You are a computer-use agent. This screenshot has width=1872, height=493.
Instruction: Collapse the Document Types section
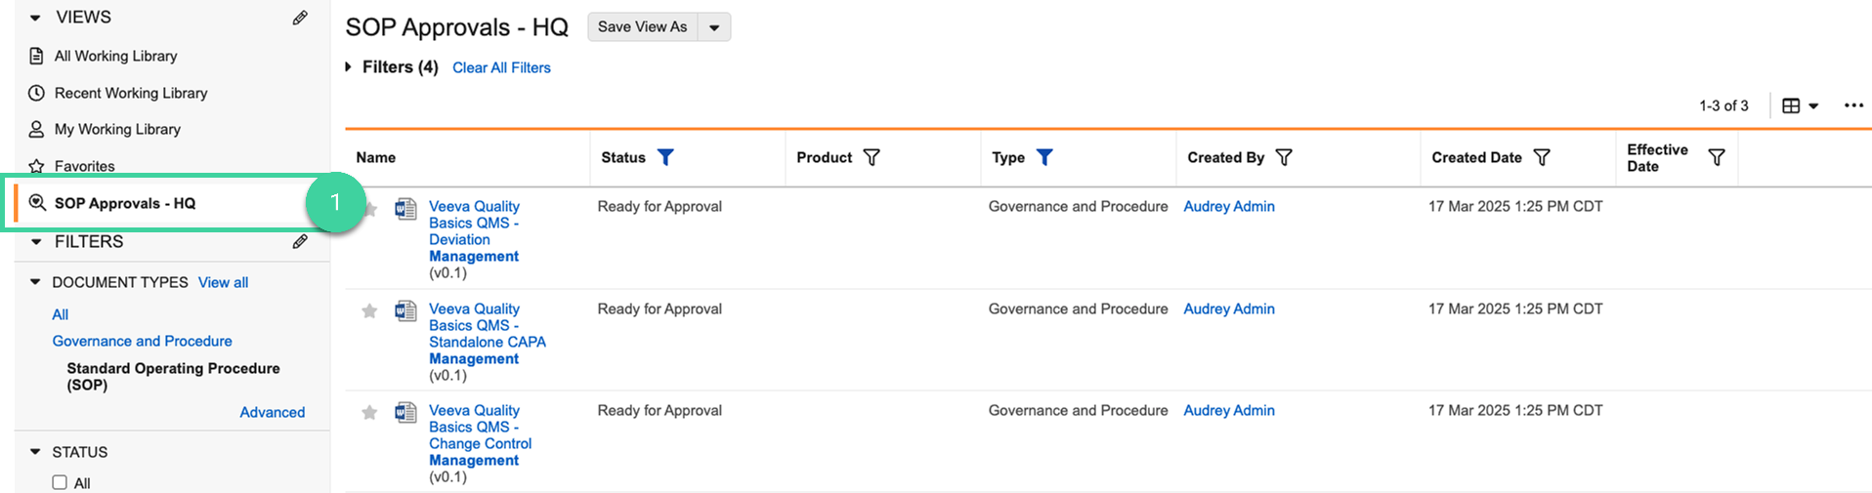(35, 282)
